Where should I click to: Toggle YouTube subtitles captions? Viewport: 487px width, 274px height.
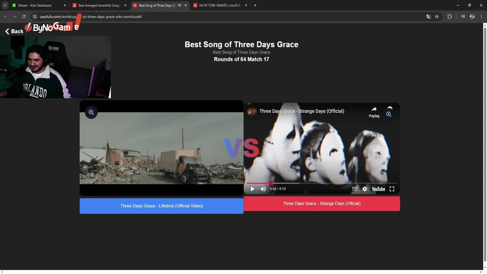point(355,189)
